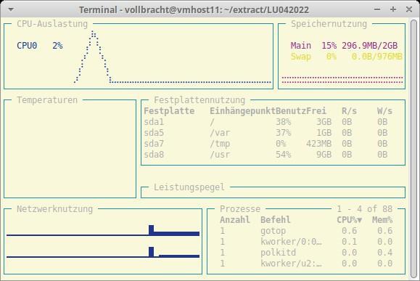
Task: Select the sda1 disk row
Action: pyautogui.click(x=268, y=122)
